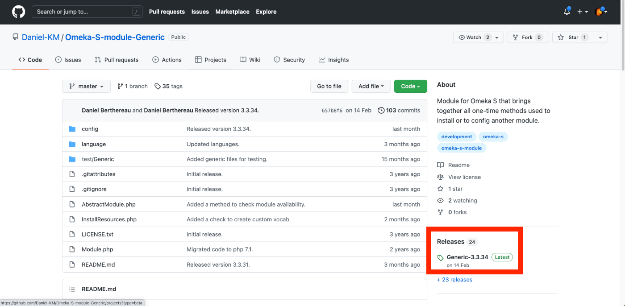Select the Code tab

pyautogui.click(x=30, y=60)
